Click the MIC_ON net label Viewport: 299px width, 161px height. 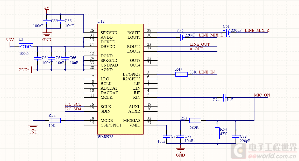pyautogui.click(x=262, y=95)
